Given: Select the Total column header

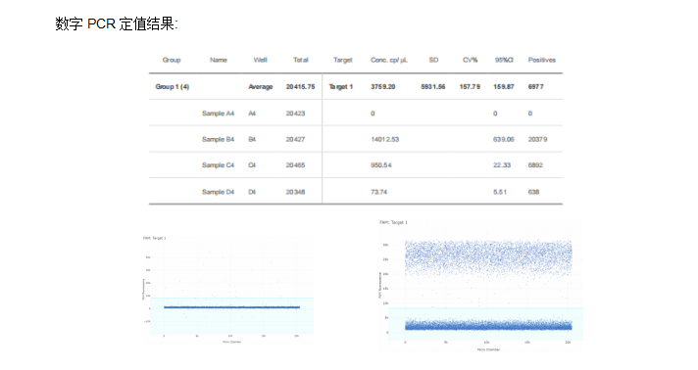Looking at the screenshot, I should click(x=301, y=60).
